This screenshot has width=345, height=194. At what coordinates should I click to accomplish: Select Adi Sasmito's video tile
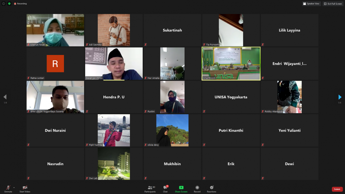(x=114, y=30)
